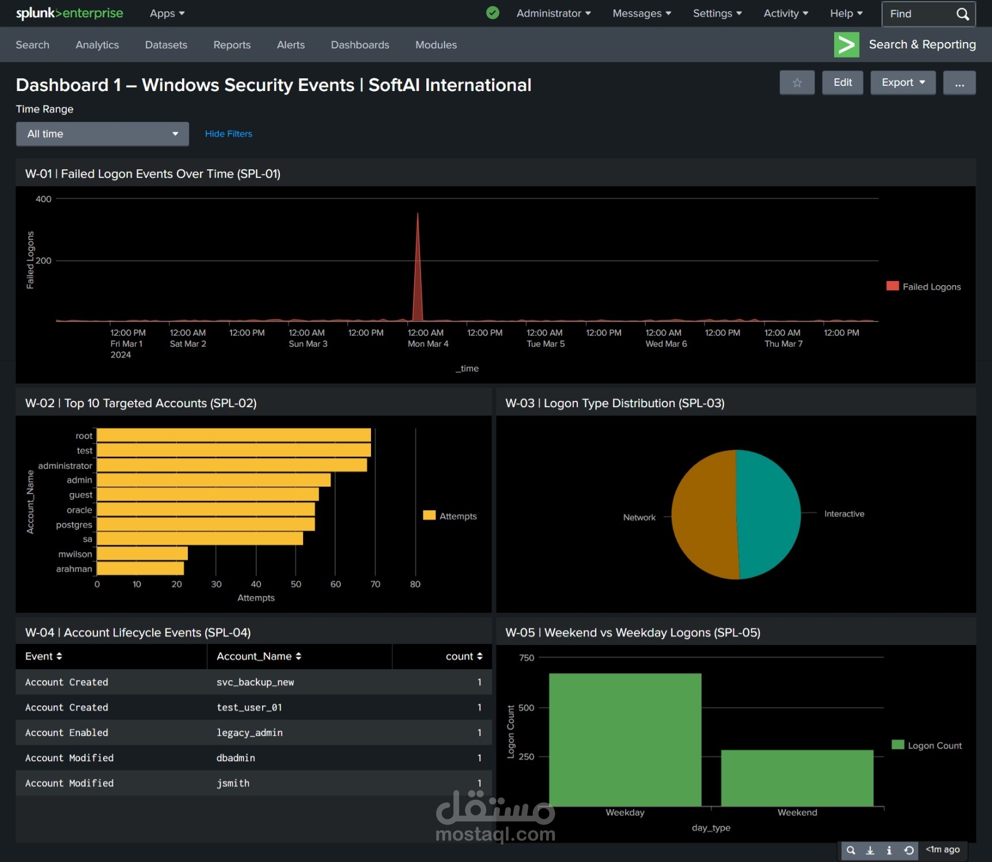This screenshot has width=992, height=862.
Task: Open the Help dropdown menu
Action: (846, 13)
